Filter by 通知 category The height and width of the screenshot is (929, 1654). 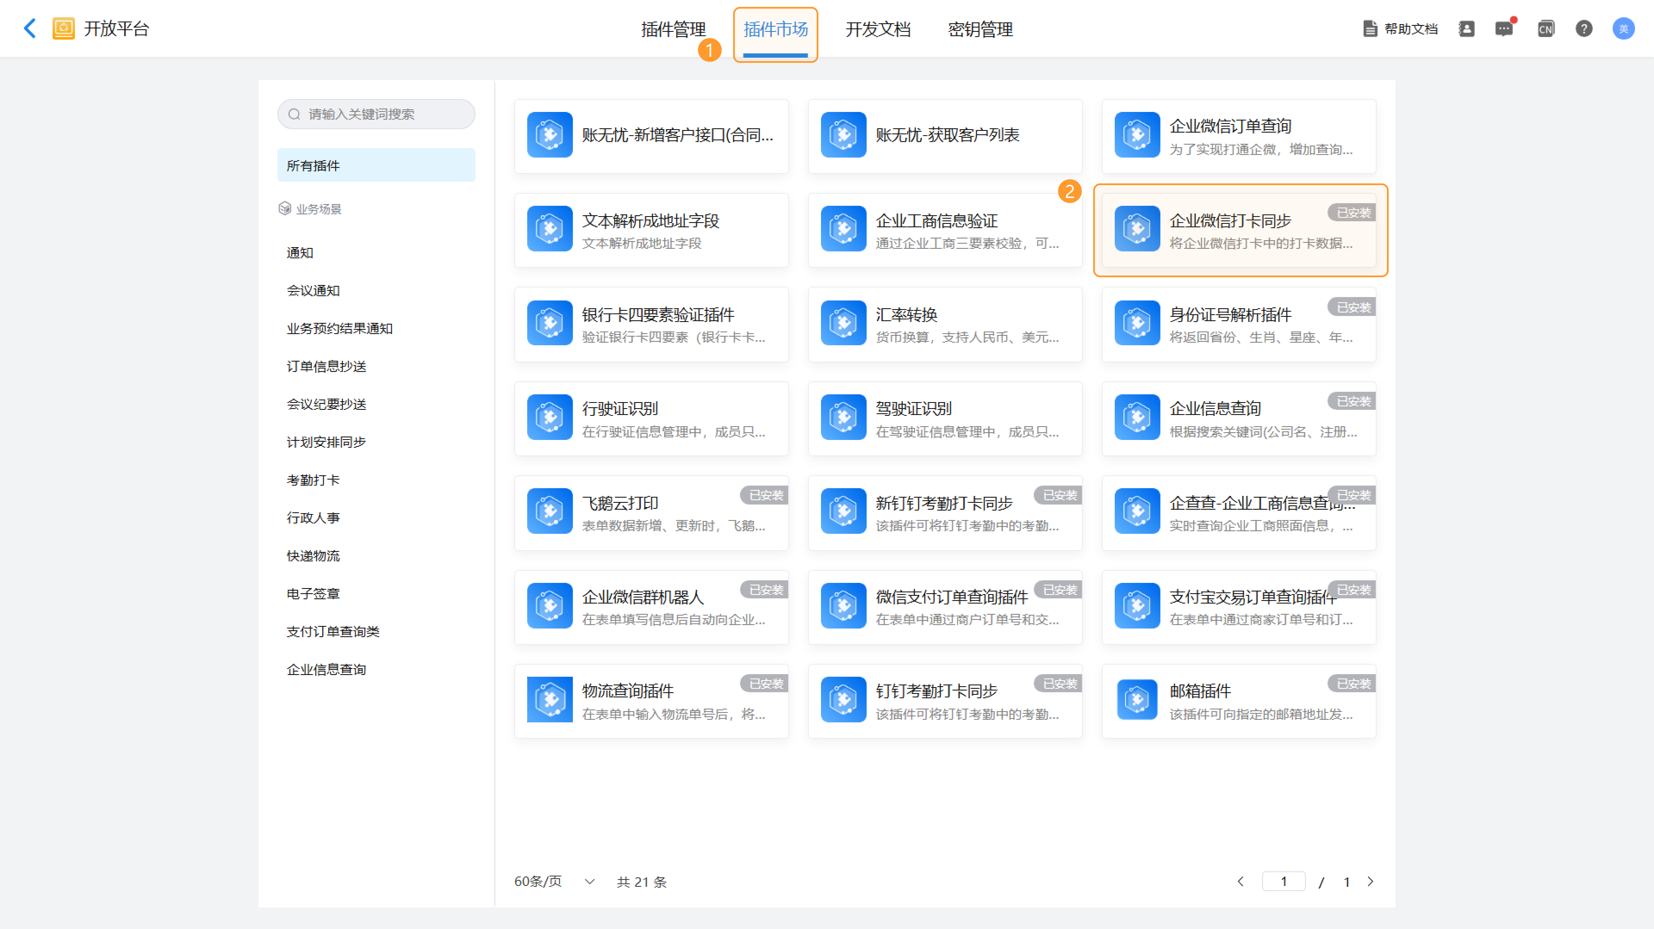coord(300,253)
